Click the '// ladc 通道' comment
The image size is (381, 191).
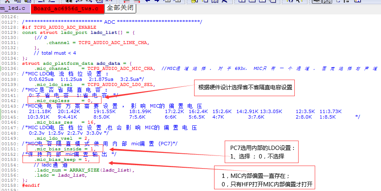point(51,165)
